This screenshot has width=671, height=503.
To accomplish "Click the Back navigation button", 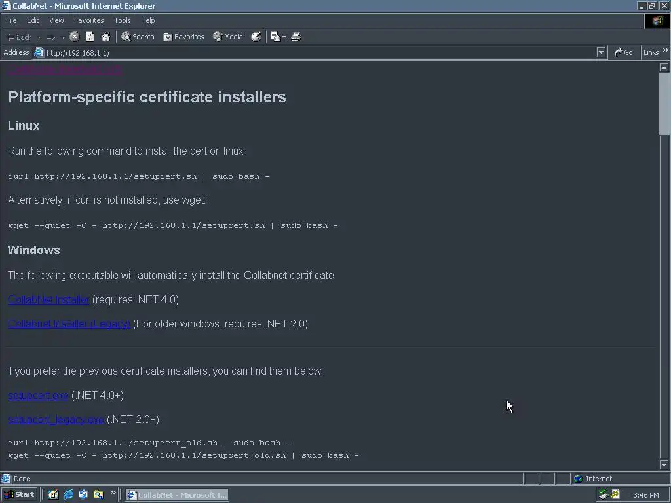I will click(x=20, y=37).
